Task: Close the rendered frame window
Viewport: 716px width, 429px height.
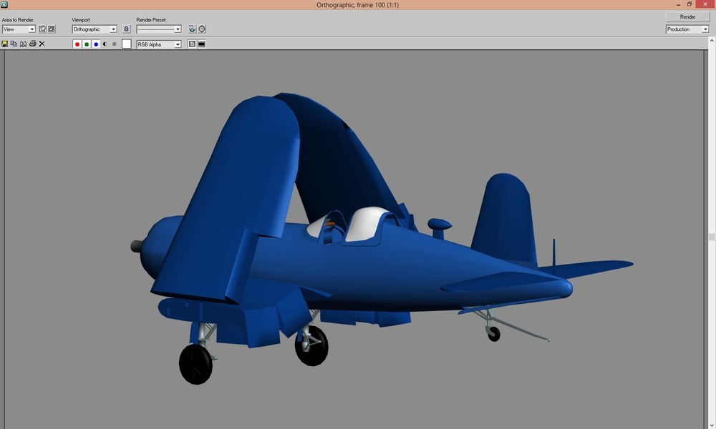Action: pyautogui.click(x=705, y=4)
